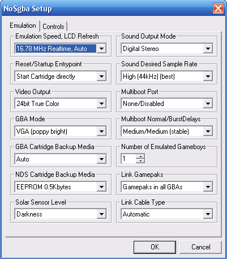This screenshot has width=227, height=259.
Task: Click the Emulated Gameboys number field
Action: tap(129, 159)
